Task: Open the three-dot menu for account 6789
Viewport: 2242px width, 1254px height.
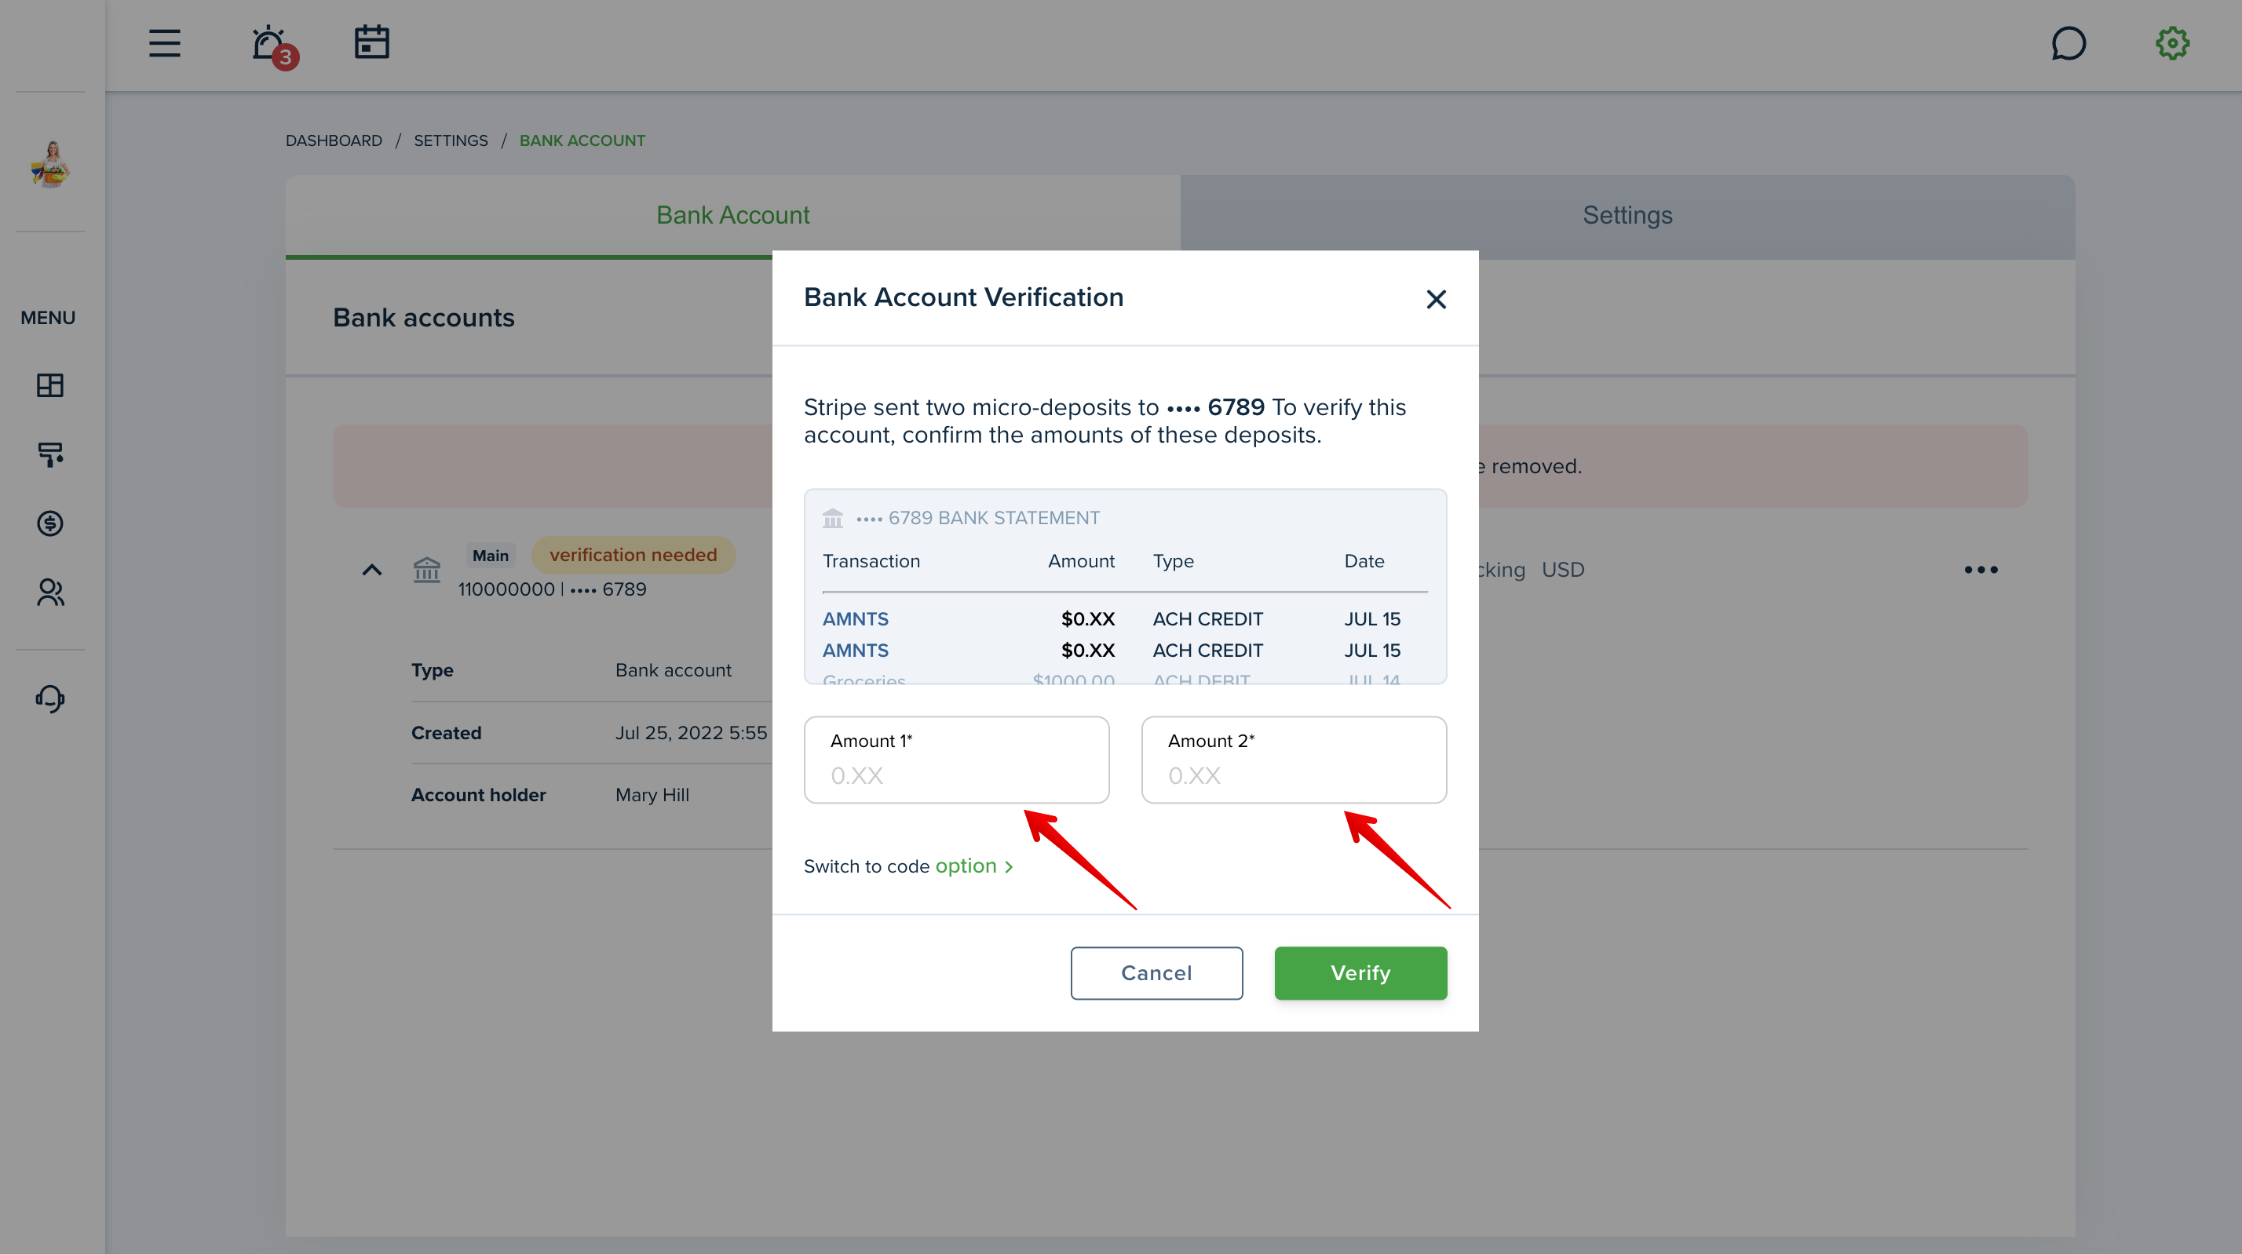Action: (x=1981, y=570)
